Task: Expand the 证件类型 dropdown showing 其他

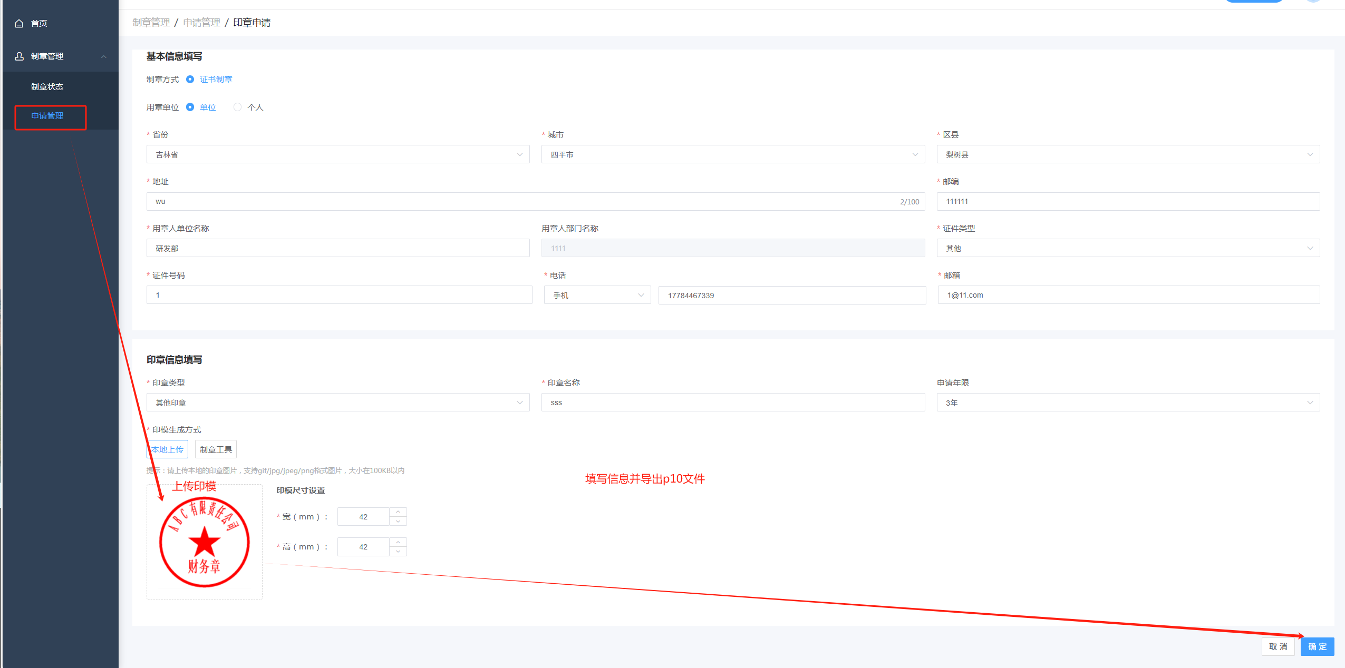Action: pos(1128,248)
